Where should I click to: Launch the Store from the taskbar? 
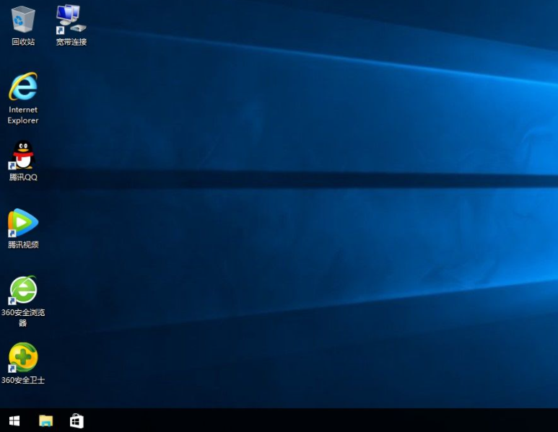[x=77, y=420]
